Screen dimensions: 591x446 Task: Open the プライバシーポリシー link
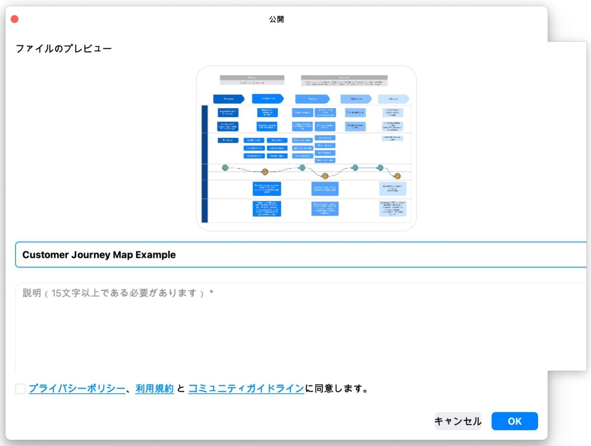click(x=75, y=389)
